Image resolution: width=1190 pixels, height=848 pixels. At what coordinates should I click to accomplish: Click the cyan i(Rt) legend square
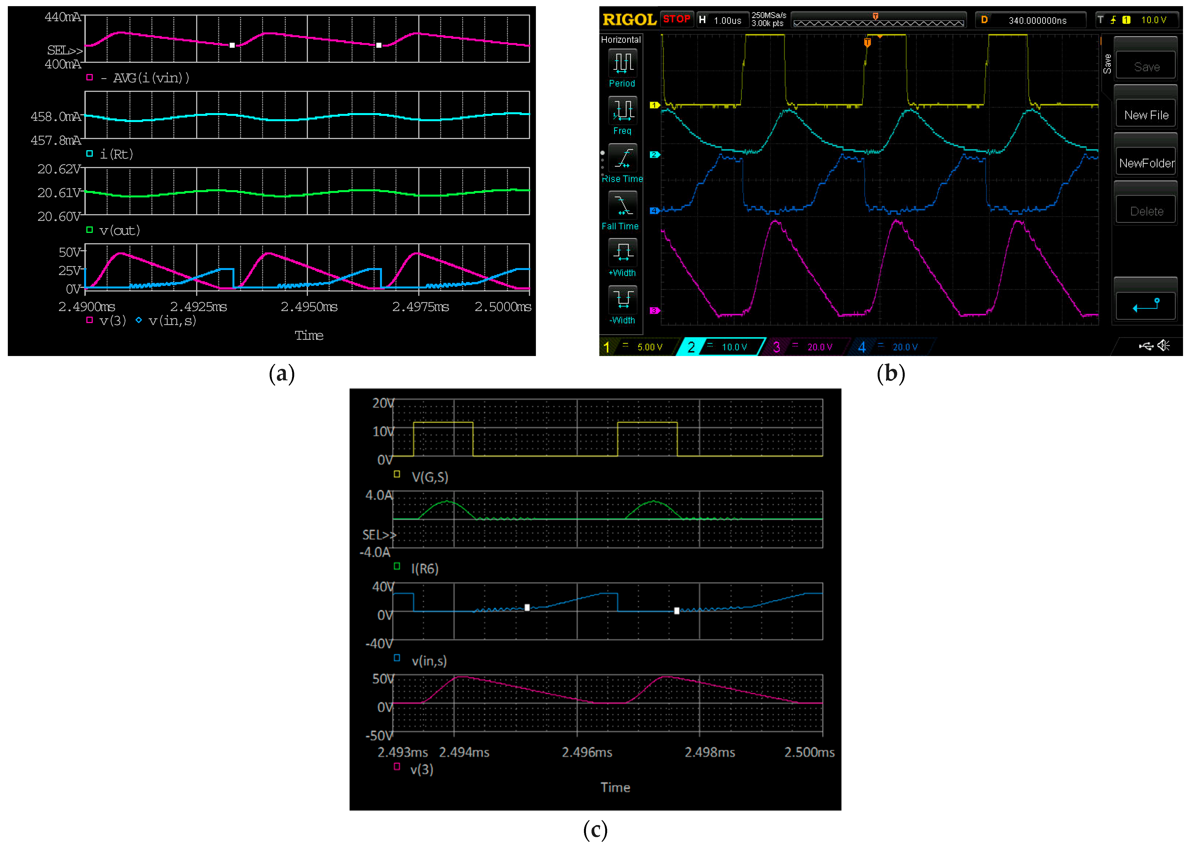(89, 154)
